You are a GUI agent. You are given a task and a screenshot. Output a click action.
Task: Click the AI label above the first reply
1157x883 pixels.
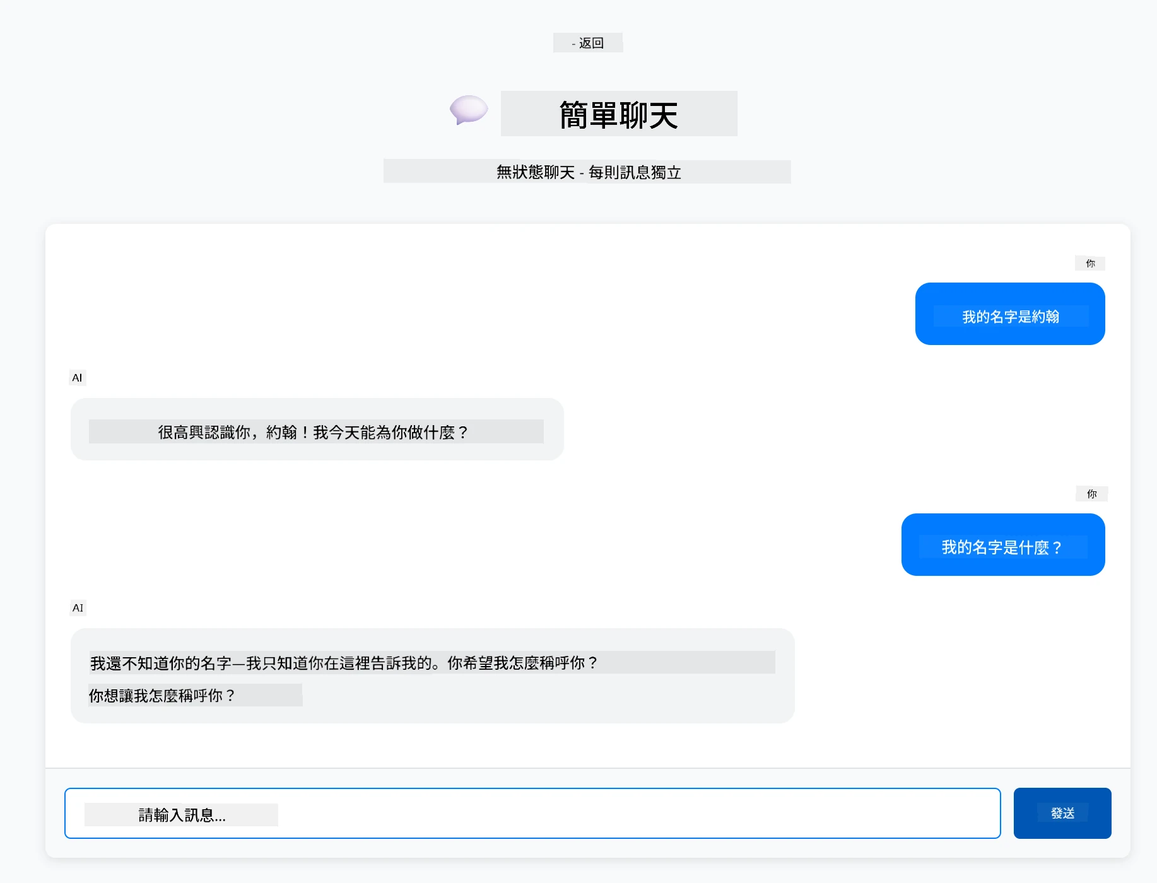coord(78,378)
